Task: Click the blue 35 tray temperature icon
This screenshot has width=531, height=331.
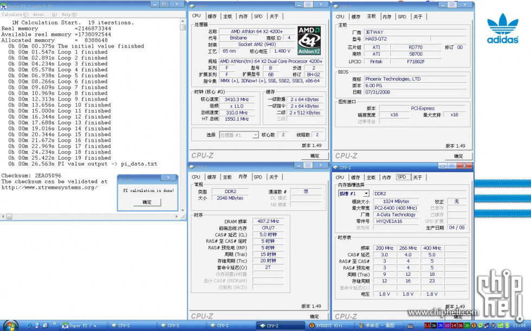Action: tap(440, 326)
